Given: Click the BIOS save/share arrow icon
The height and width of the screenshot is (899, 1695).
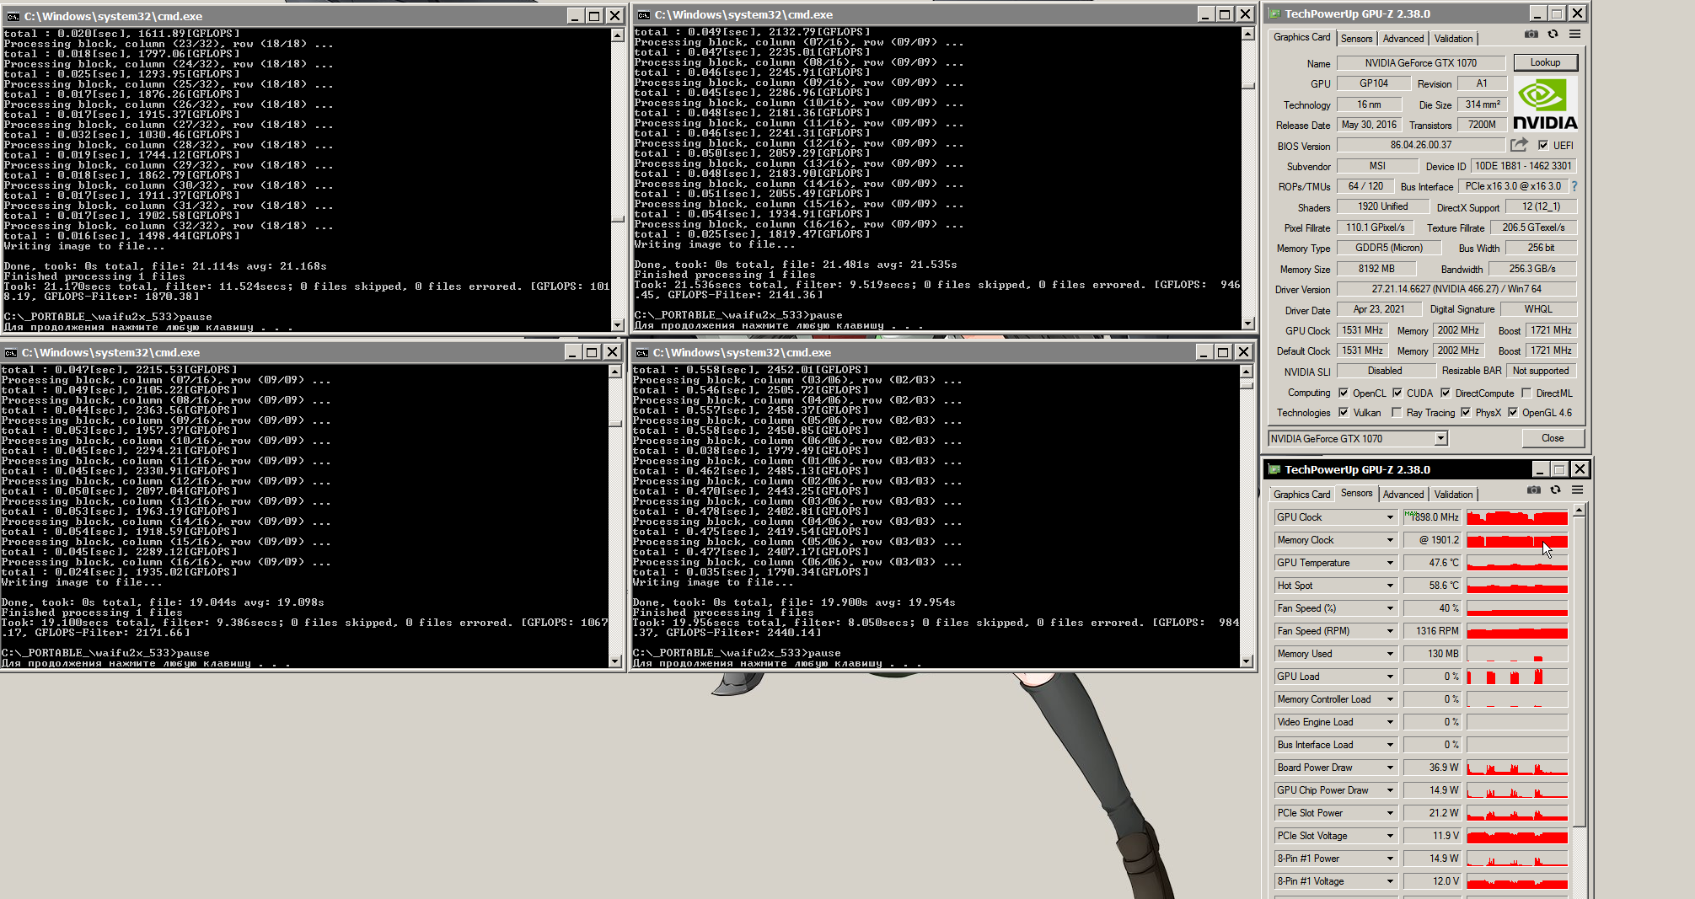Looking at the screenshot, I should [1519, 145].
